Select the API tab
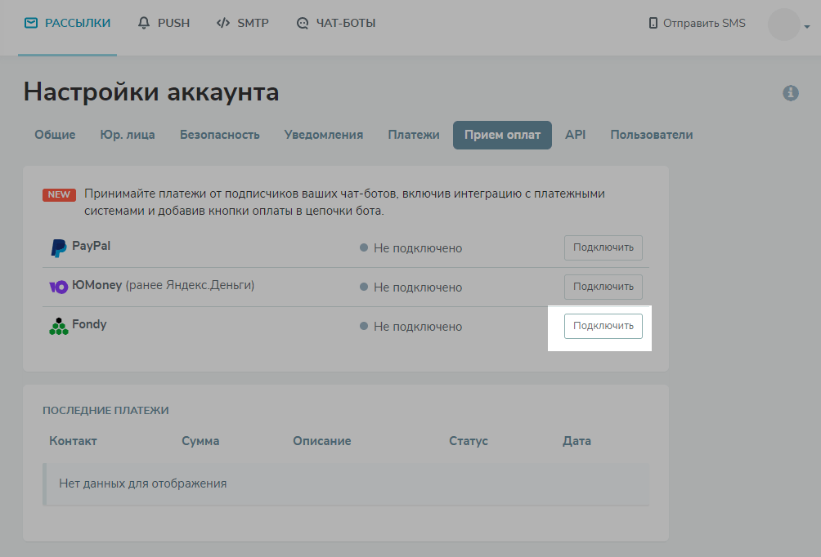Viewport: 821px width, 557px height. pos(576,135)
